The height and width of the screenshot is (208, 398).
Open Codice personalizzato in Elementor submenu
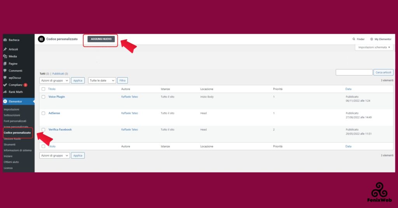point(17,133)
